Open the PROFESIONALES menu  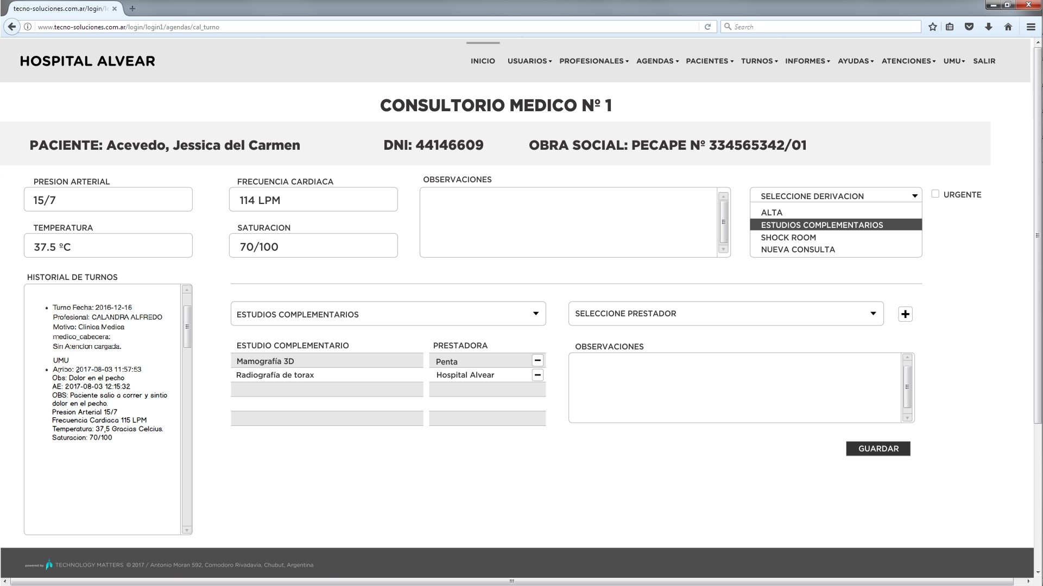(x=594, y=61)
